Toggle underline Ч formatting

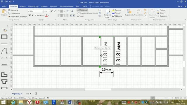[35, 15]
